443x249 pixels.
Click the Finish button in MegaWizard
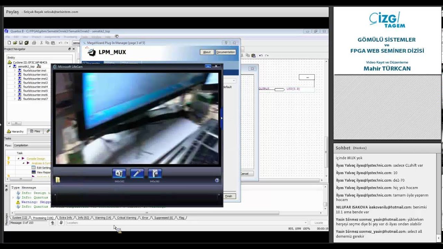click(x=229, y=196)
